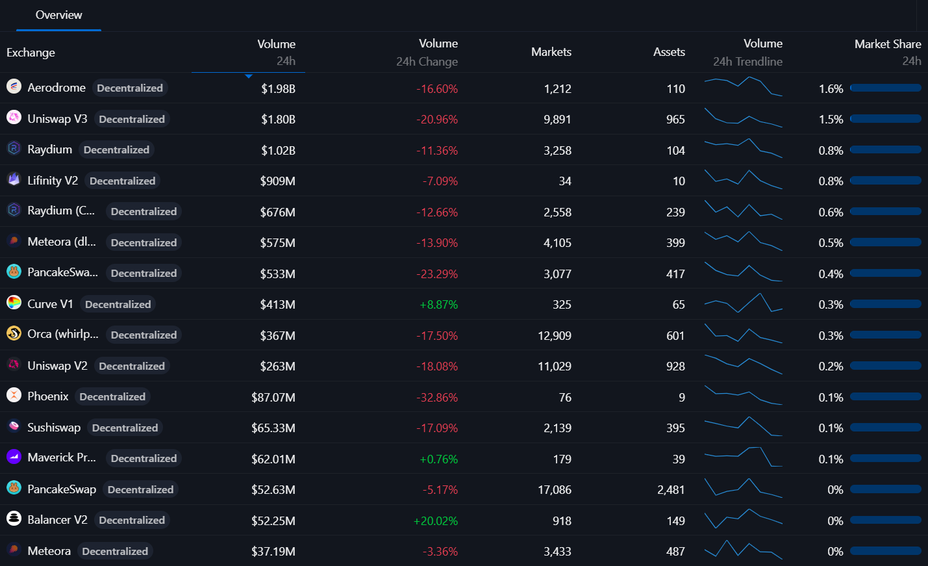928x566 pixels.
Task: Sort by Volume 24h Change header
Action: 427,53
